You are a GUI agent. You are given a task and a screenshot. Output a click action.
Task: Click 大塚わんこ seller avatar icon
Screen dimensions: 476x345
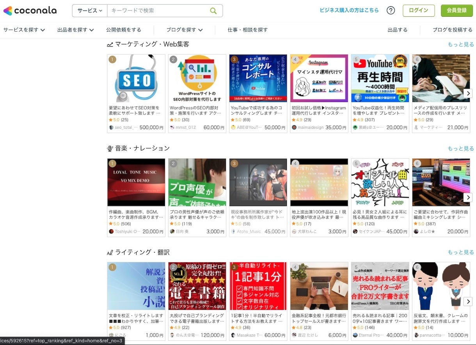pyautogui.click(x=294, y=231)
